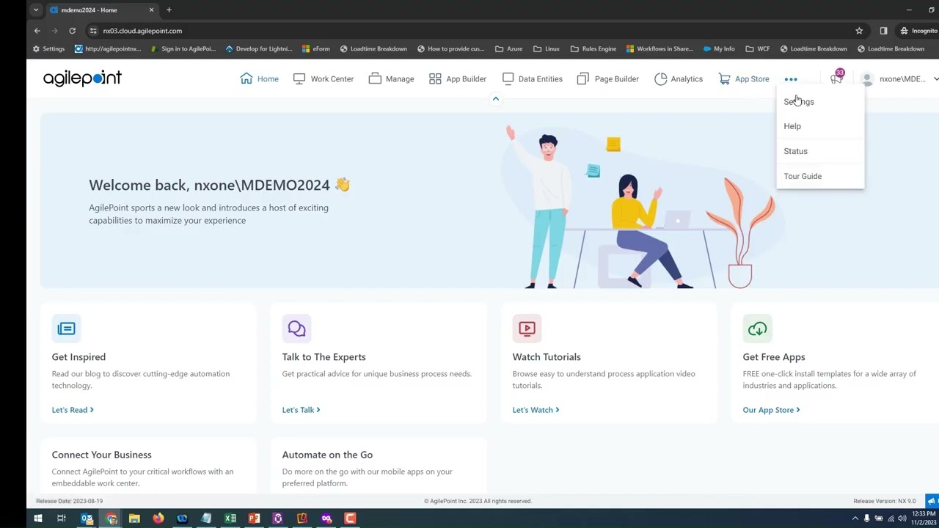Image resolution: width=939 pixels, height=528 pixels.
Task: Switch to Page Builder
Action: point(608,78)
